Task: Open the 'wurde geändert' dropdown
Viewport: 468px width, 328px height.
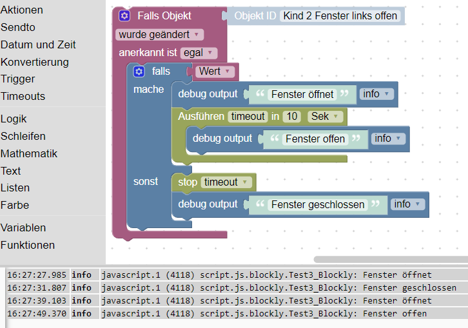Action: [159, 35]
